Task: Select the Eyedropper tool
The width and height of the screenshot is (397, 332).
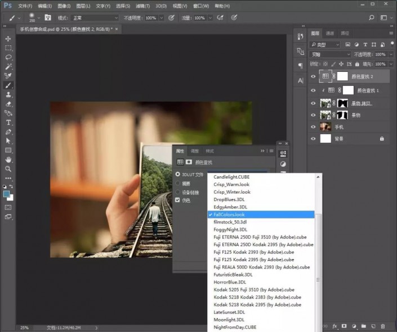Action: click(x=8, y=76)
